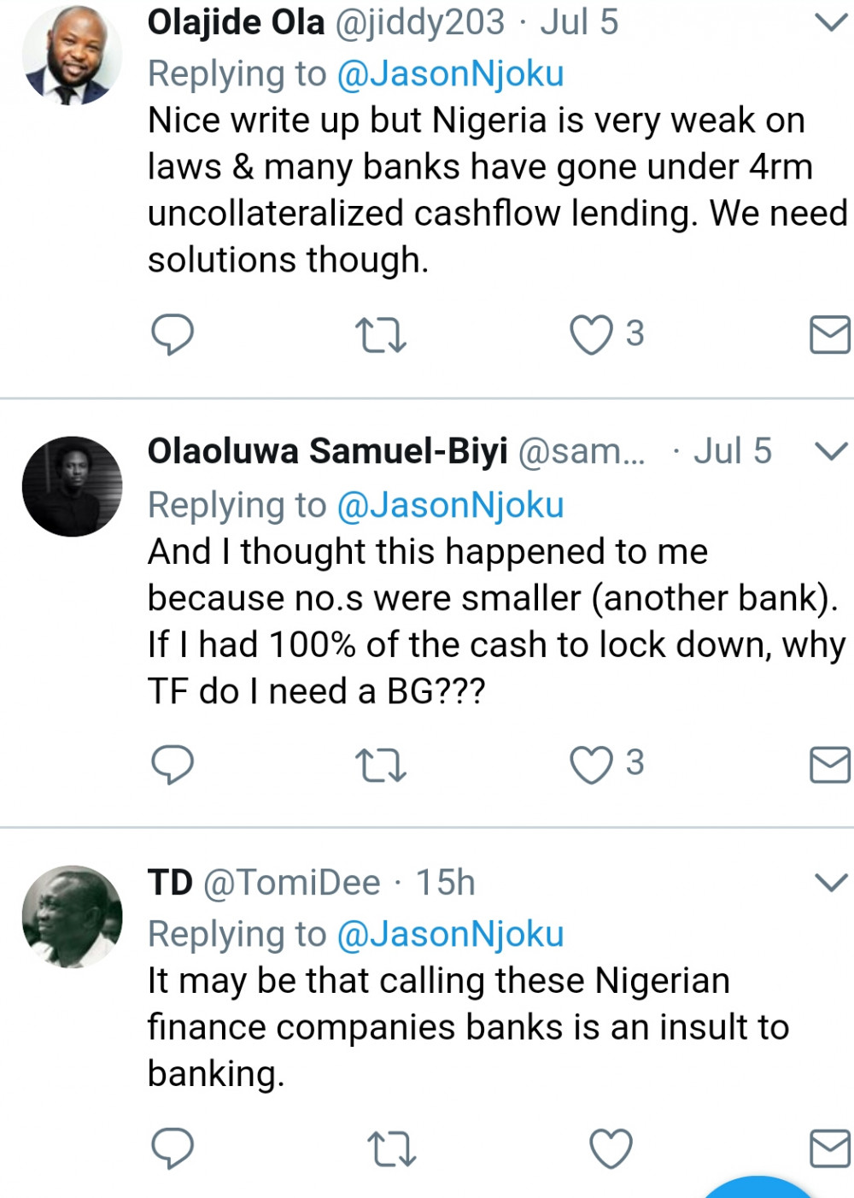The width and height of the screenshot is (854, 1198).
Task: Send Olaoluwa Samuel-Biyi's tweet by message
Action: coord(830,764)
